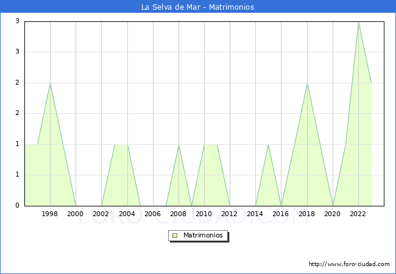Click the 2002 x-axis label
The height and width of the screenshot is (274, 396).
click(x=101, y=214)
